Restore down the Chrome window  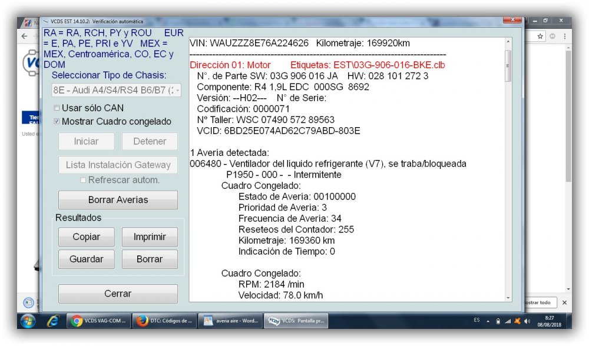(546, 21)
